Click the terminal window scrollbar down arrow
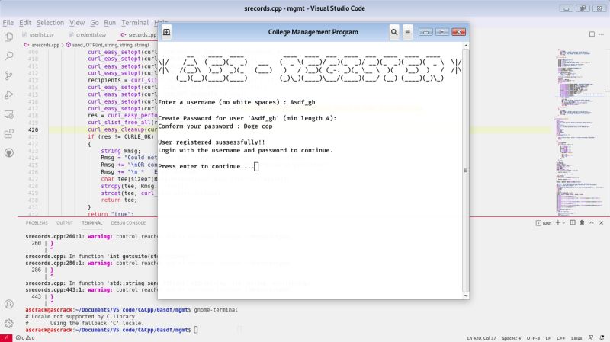610x342 pixels. [x=466, y=296]
